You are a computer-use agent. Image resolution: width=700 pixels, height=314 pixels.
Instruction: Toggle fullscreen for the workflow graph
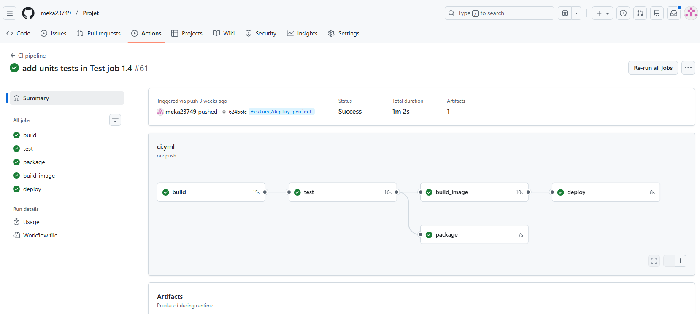654,261
